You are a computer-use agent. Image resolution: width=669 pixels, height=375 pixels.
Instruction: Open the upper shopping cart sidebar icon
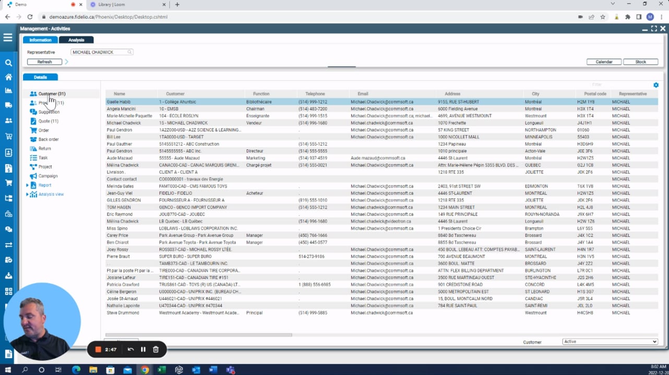[8, 136]
